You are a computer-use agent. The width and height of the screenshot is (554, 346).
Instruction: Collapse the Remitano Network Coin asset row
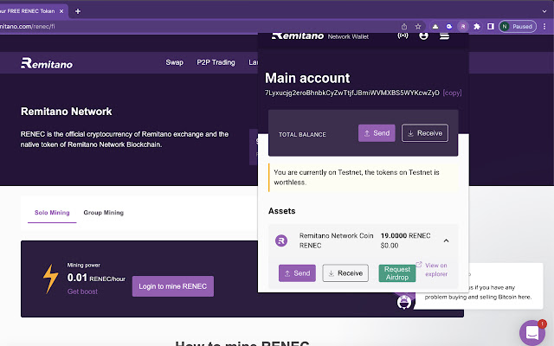(x=447, y=240)
